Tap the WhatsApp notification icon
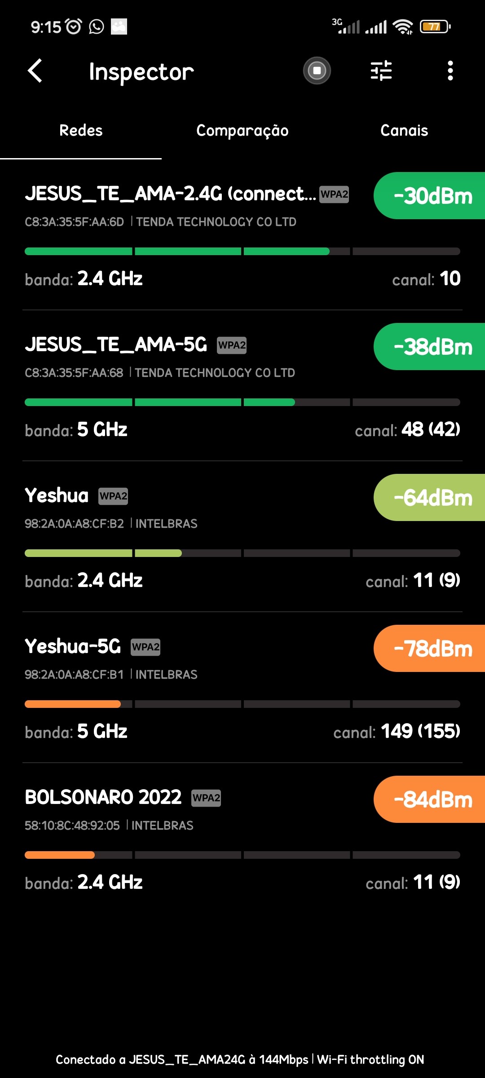This screenshot has width=485, height=1078. tap(97, 27)
